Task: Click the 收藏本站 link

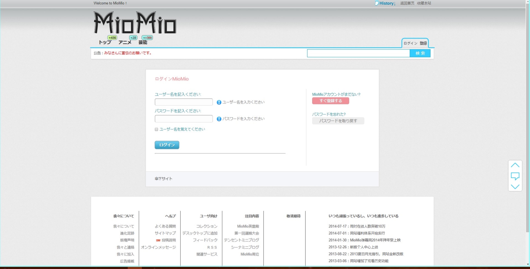Action: [424, 3]
